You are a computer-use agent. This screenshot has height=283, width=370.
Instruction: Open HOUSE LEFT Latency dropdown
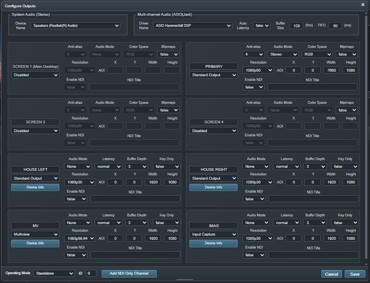108,167
